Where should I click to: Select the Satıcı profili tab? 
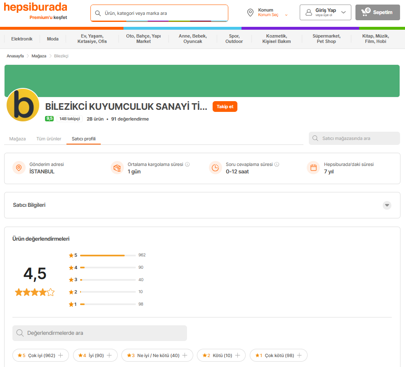tap(84, 139)
